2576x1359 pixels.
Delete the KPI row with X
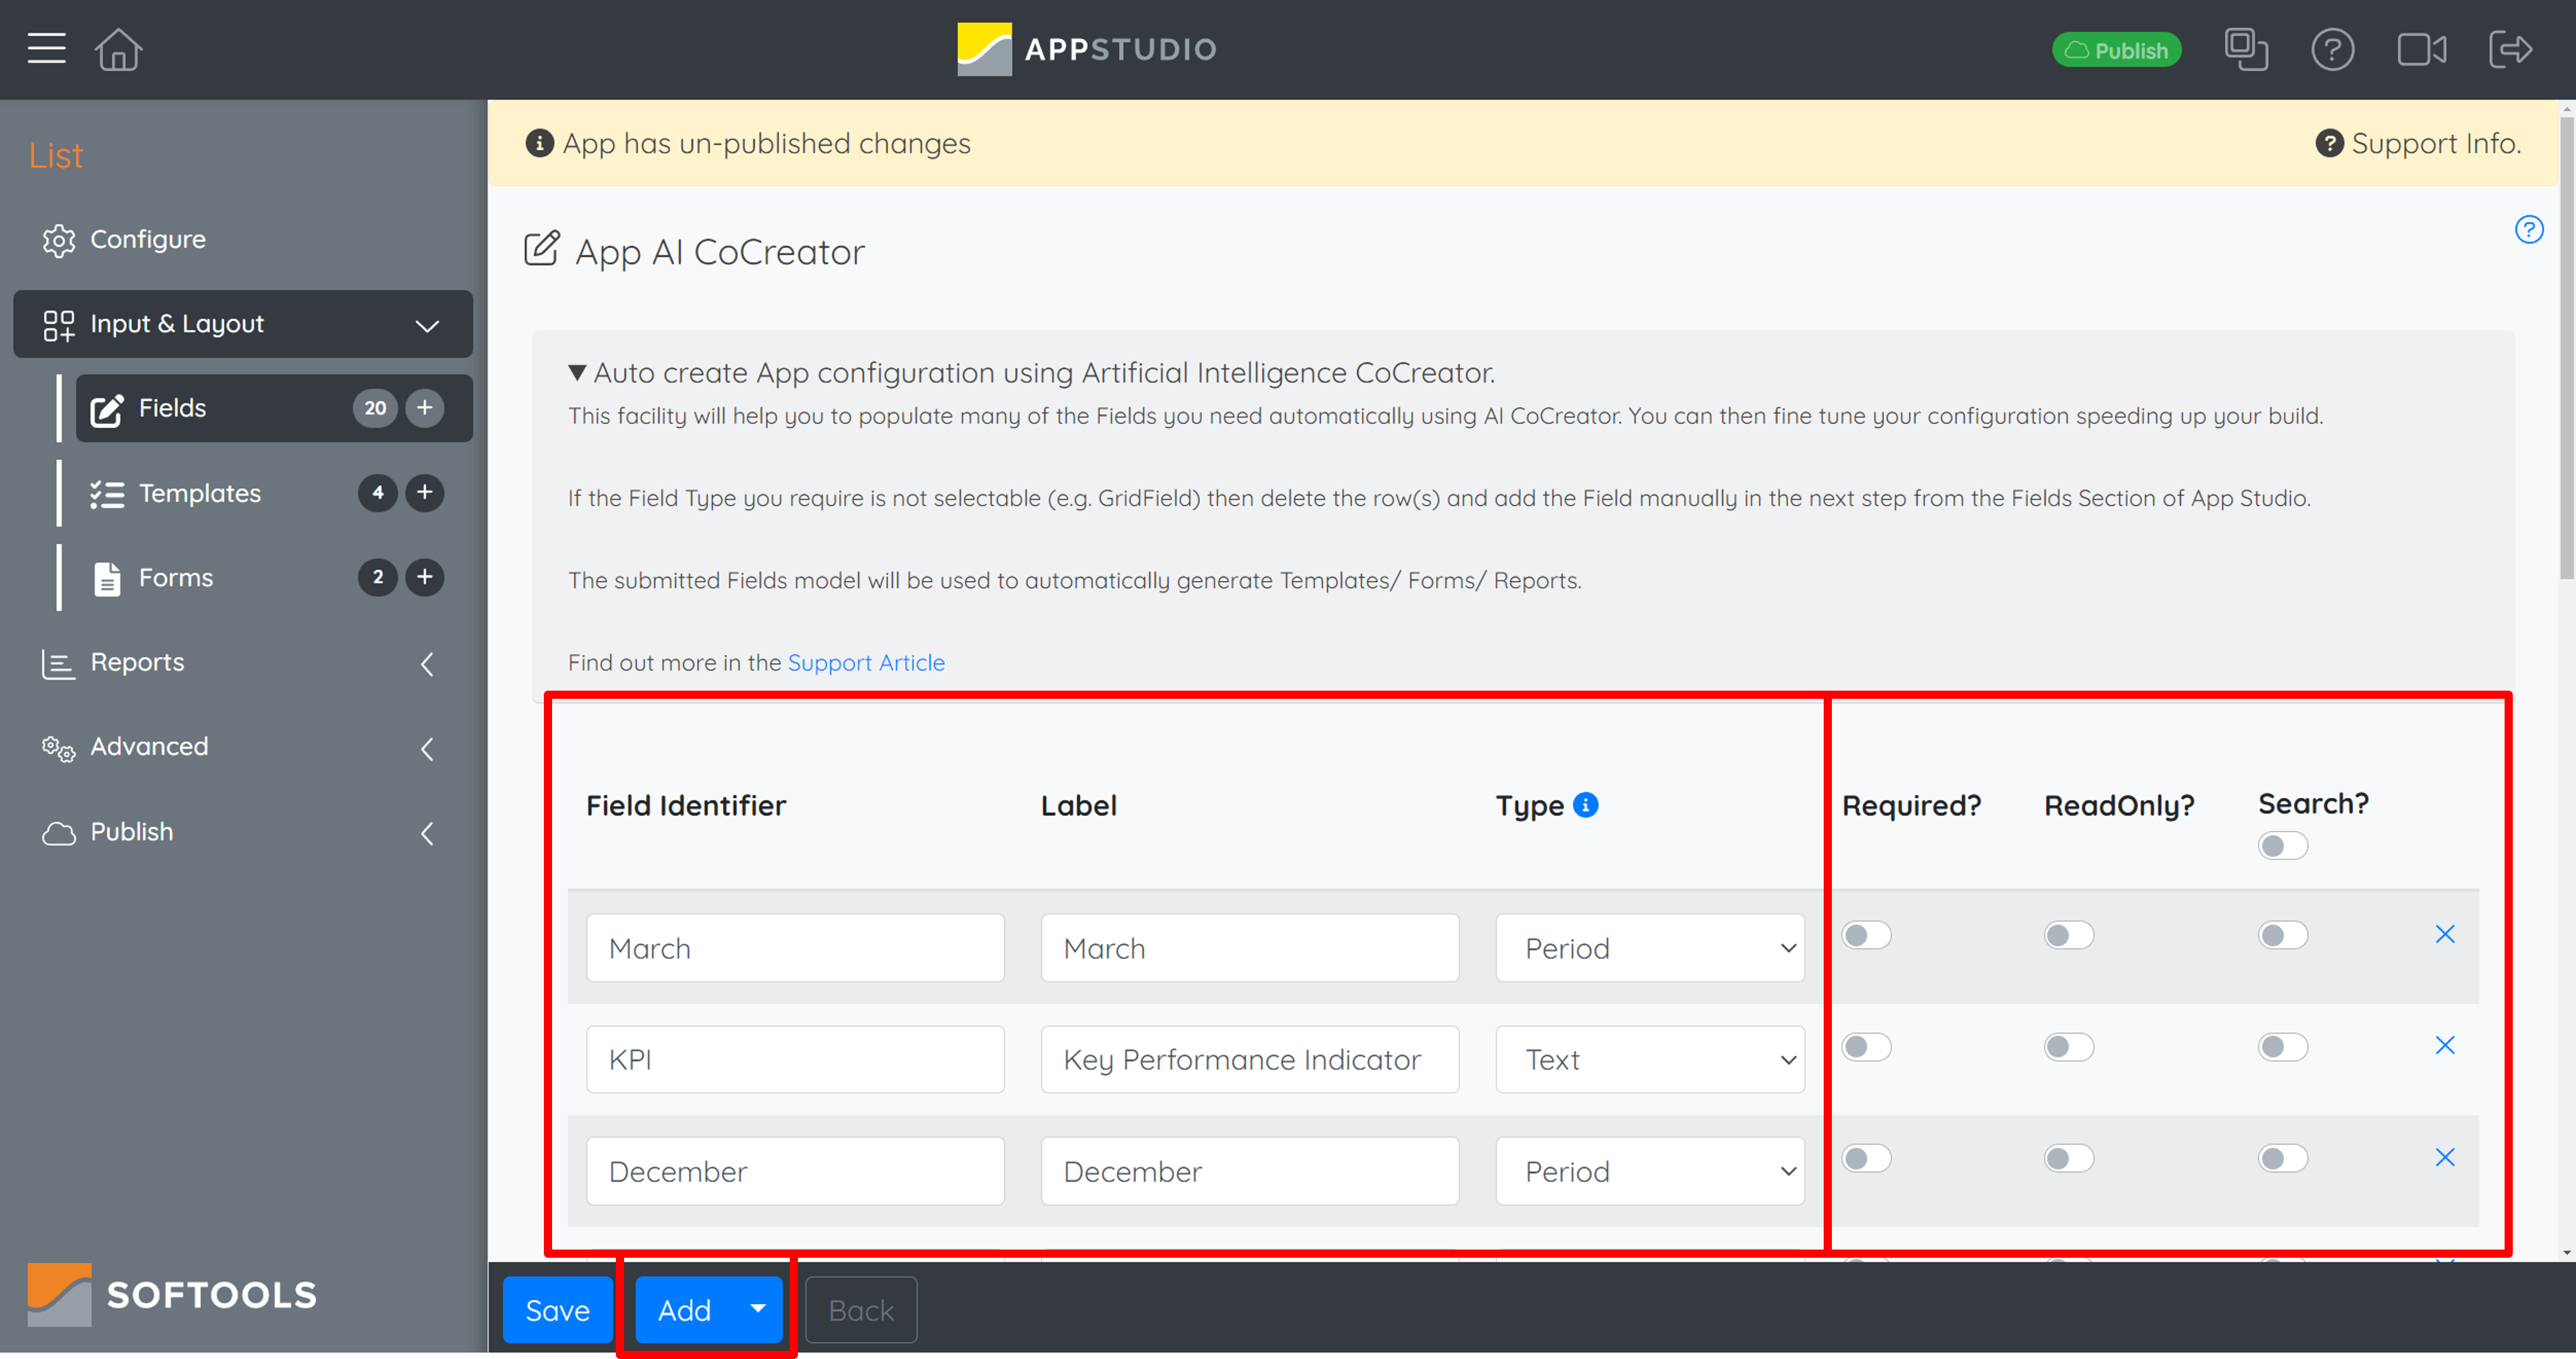pyautogui.click(x=2444, y=1045)
